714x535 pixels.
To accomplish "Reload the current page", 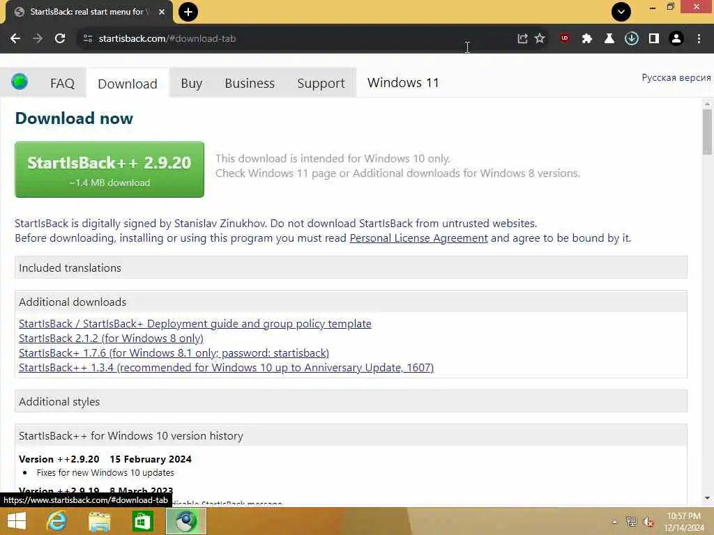I will click(60, 39).
